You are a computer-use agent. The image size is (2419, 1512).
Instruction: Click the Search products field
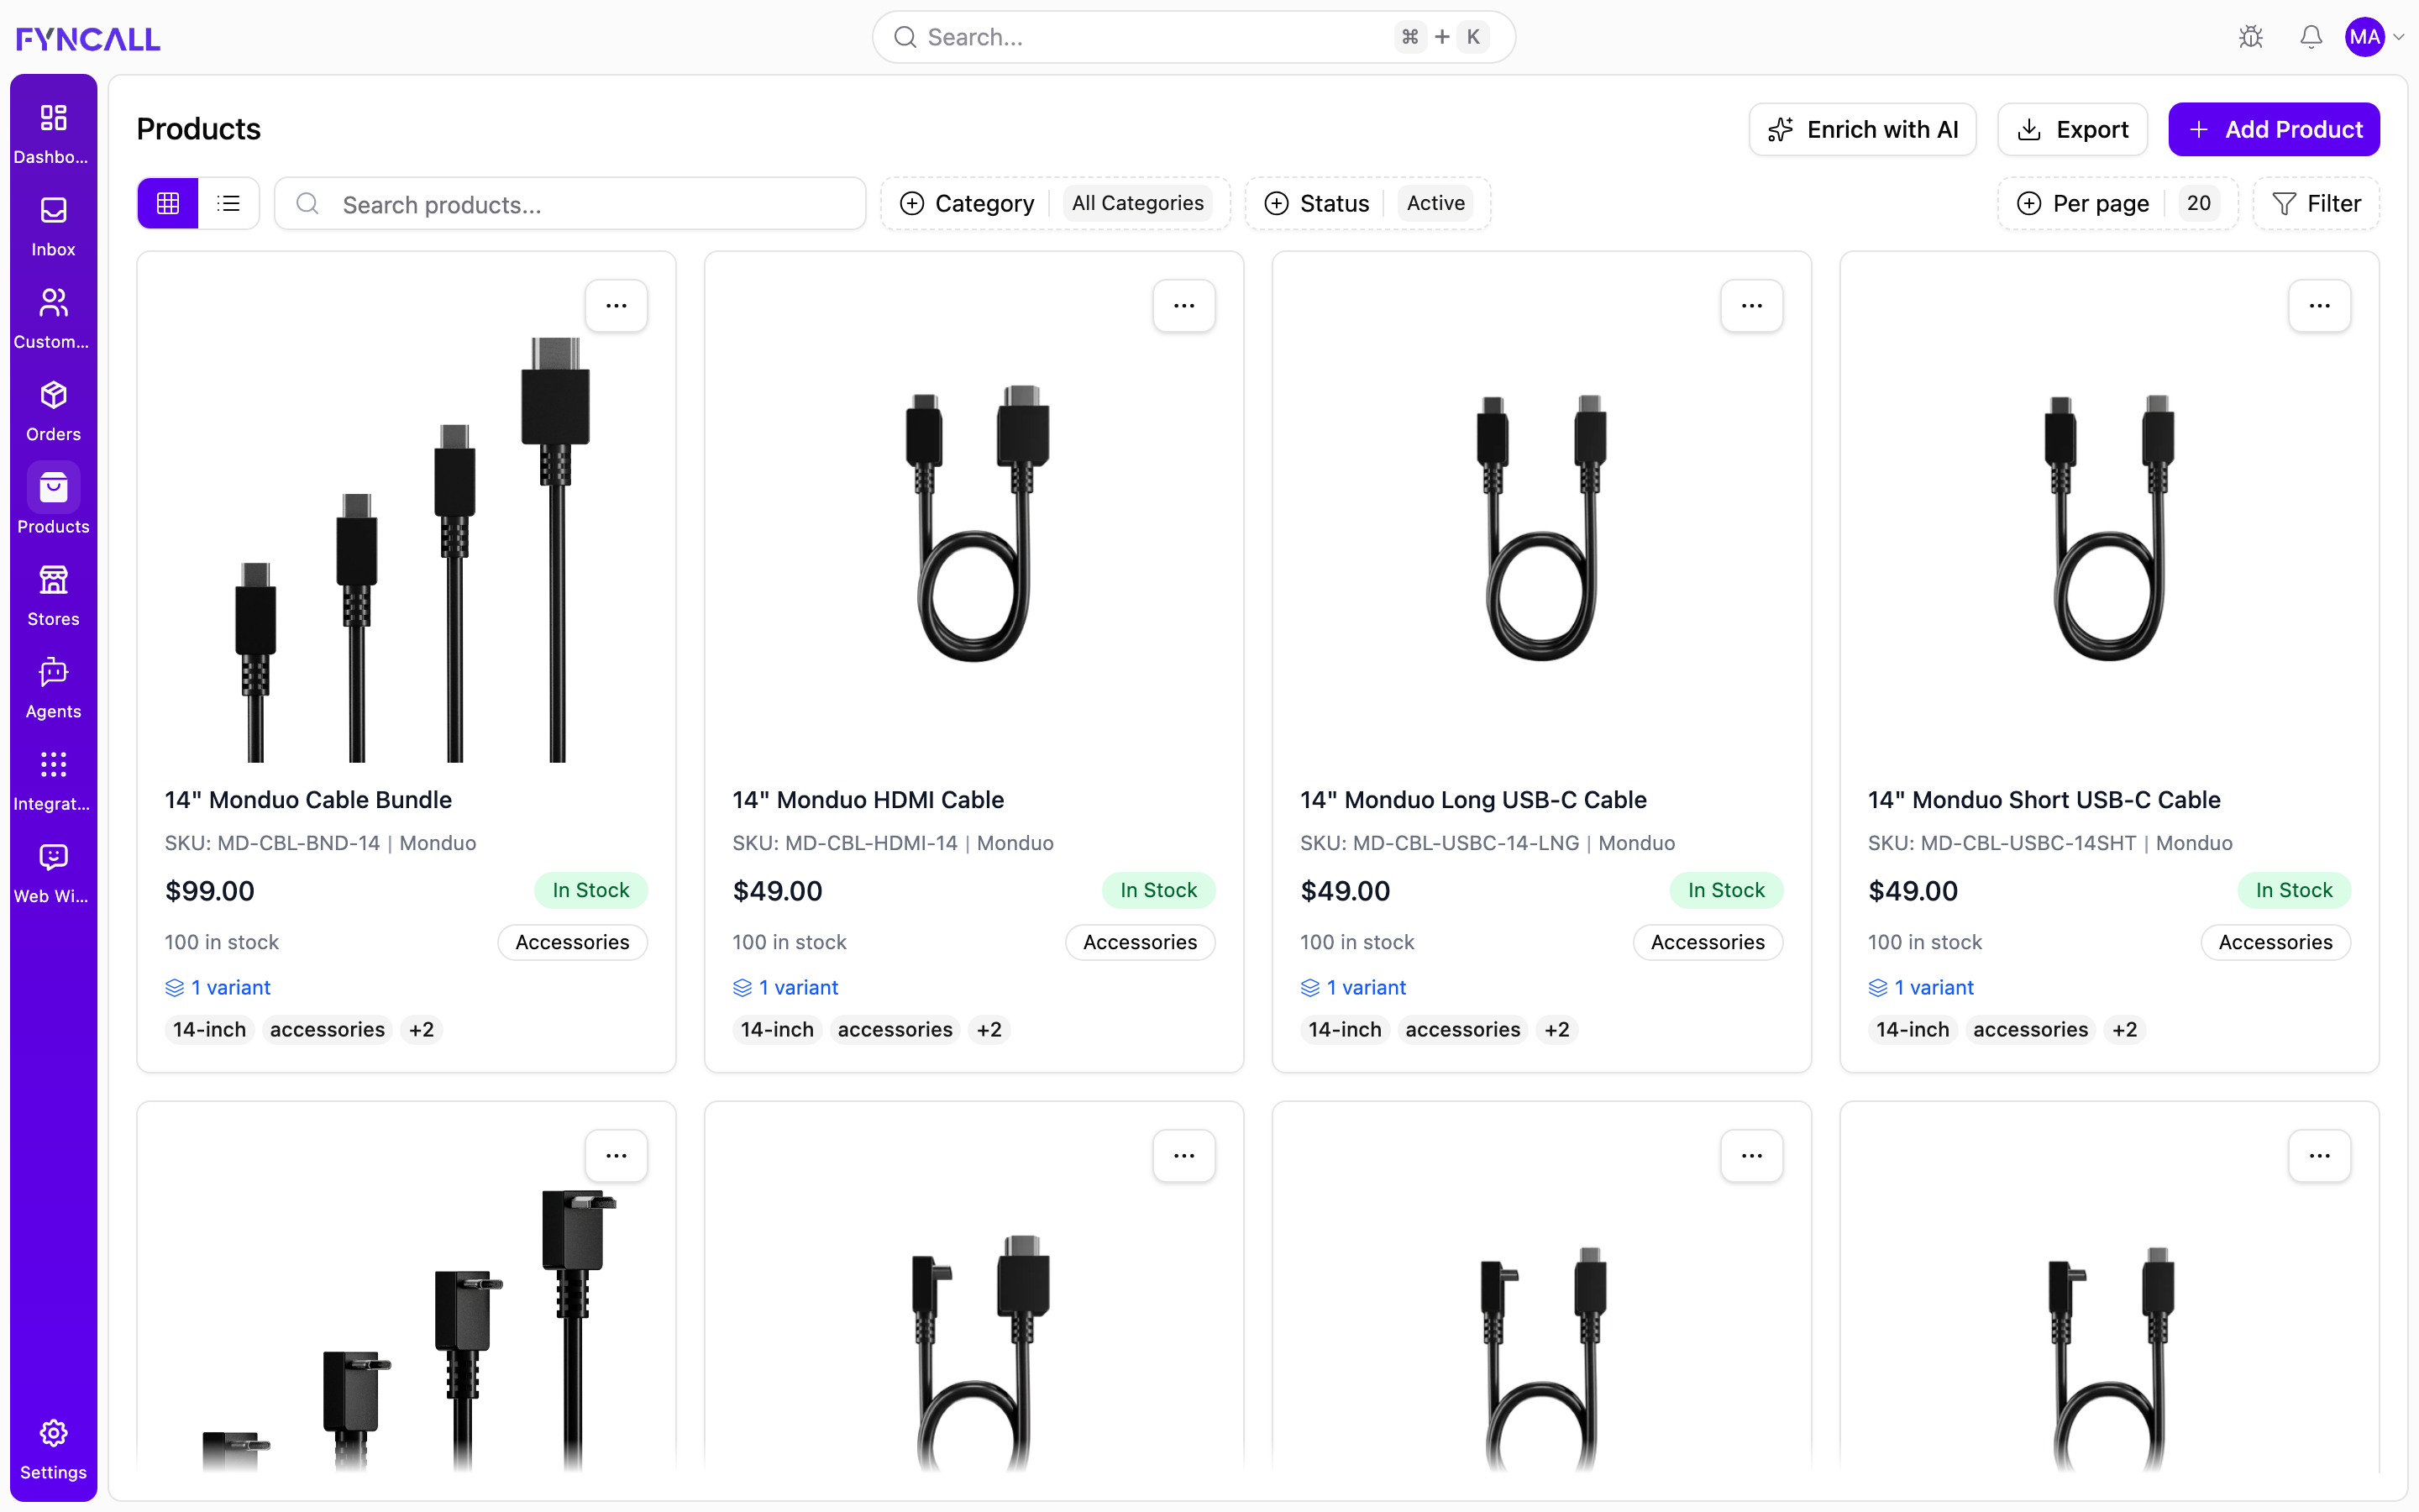pos(569,204)
